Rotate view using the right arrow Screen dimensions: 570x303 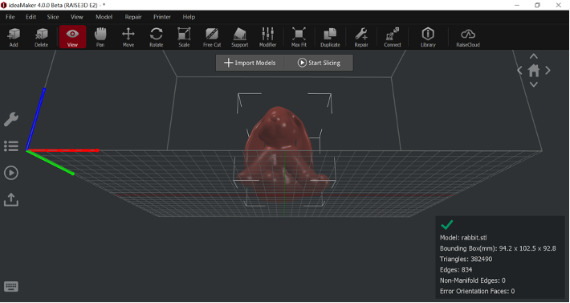(x=548, y=70)
